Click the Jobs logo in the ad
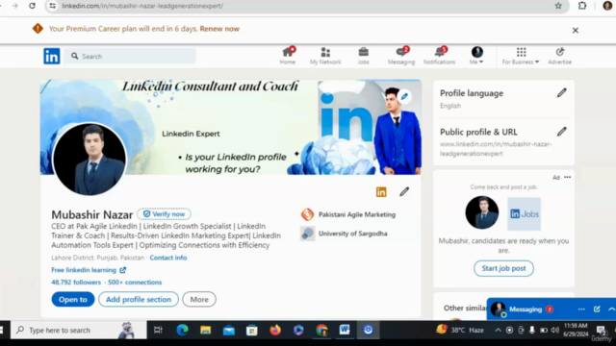This screenshot has width=616, height=346. (524, 213)
